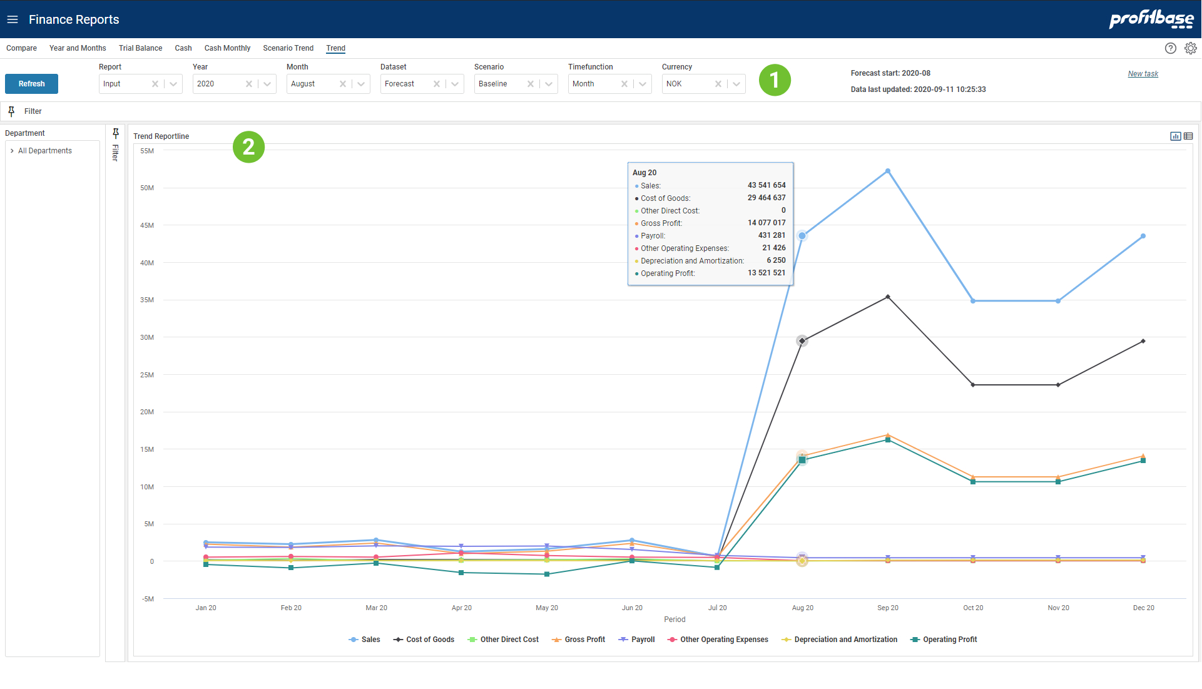Click the Payroll color marker in the legend
Viewport: 1202px width, 689px height.
pyautogui.click(x=623, y=639)
